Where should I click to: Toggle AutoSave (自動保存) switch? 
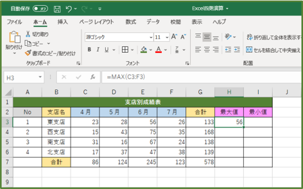(40, 9)
